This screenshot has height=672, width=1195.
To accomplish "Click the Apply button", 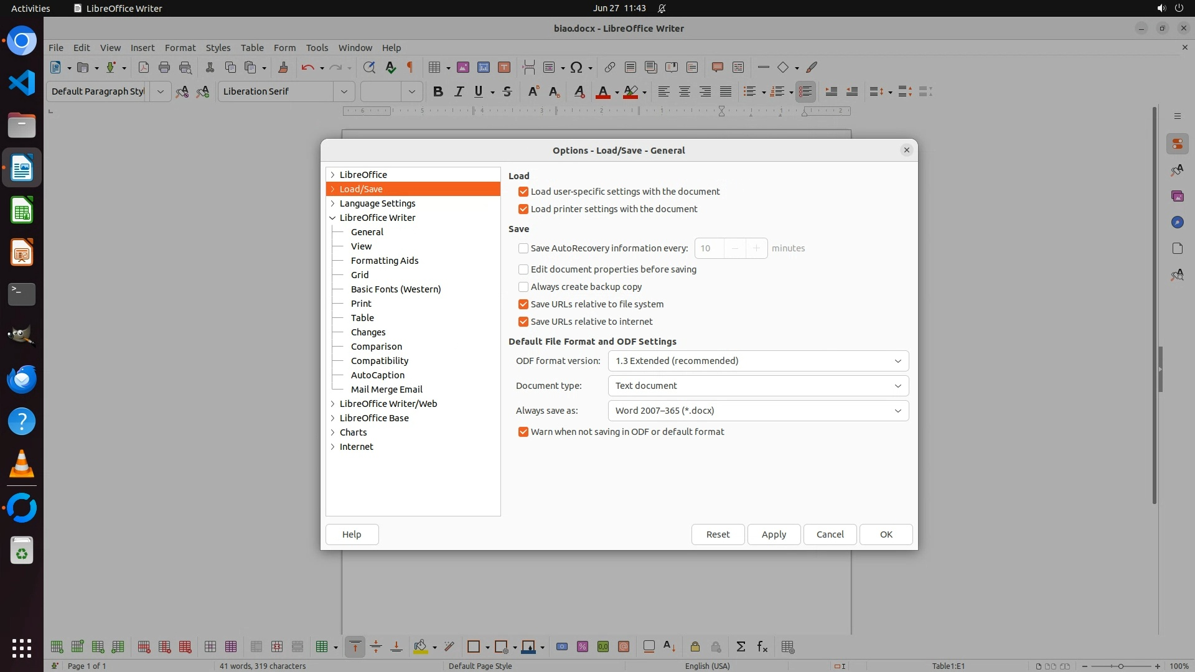I will tap(774, 534).
